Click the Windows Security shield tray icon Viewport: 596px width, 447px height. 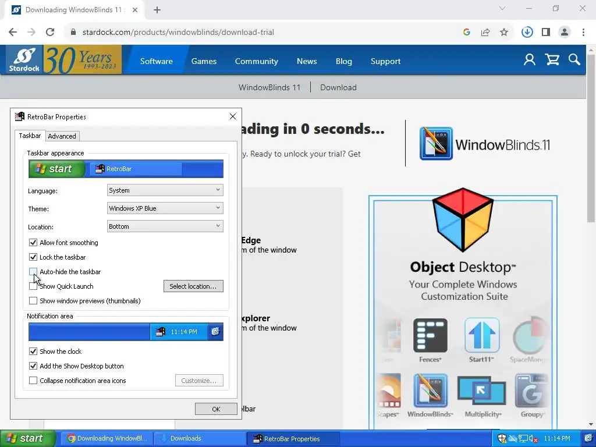[502, 438]
